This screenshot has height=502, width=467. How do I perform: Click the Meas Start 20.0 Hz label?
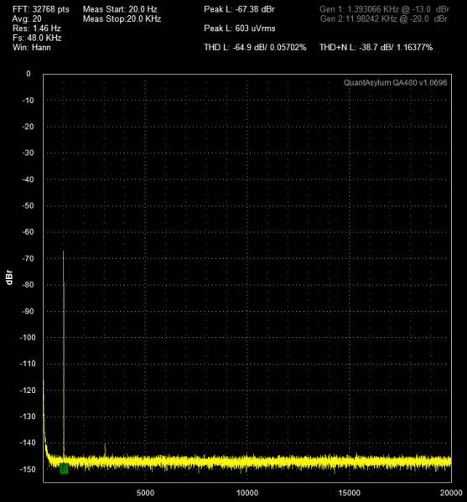tap(120, 9)
